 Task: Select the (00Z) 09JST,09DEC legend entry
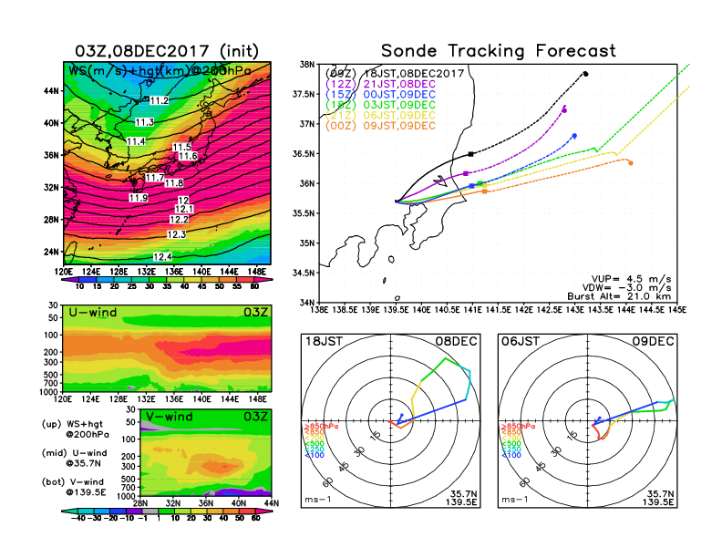click(380, 126)
